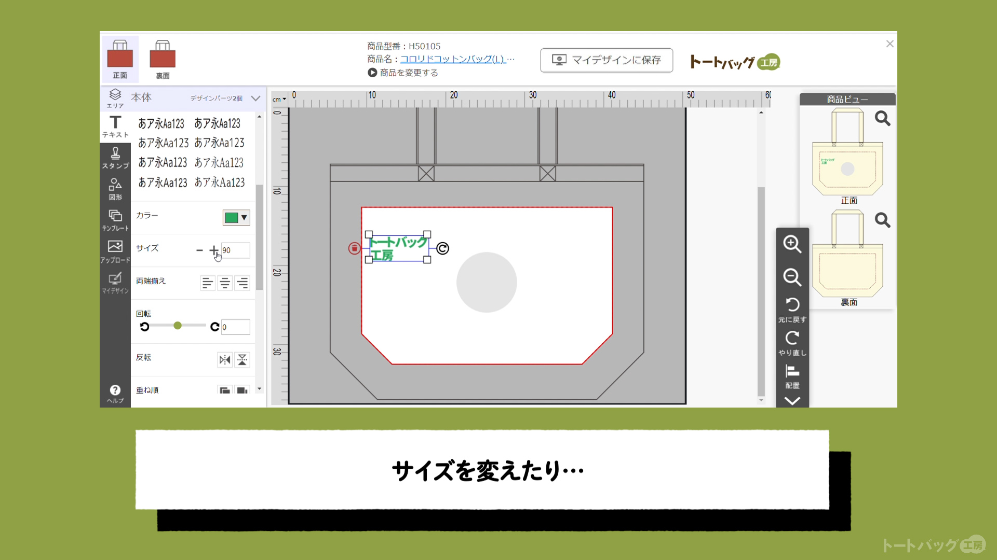Magnify the 正面 product preview

882,119
